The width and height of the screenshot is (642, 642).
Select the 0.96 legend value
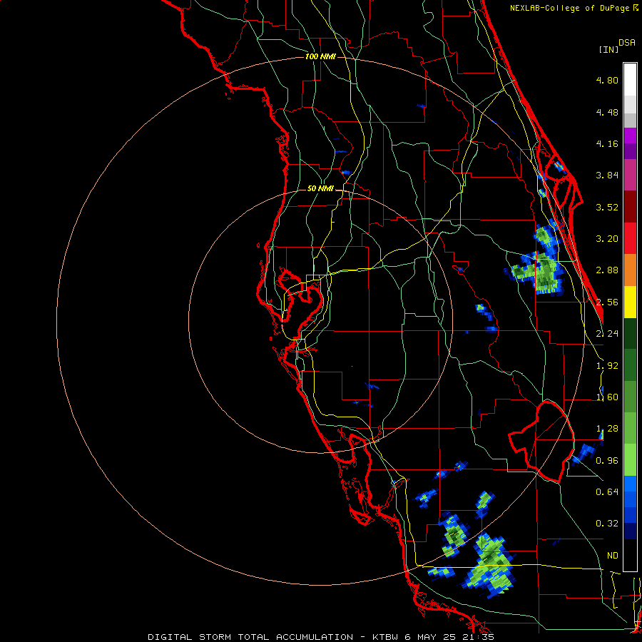pyautogui.click(x=607, y=461)
